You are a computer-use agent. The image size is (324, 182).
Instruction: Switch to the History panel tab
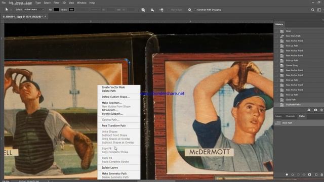pos(279,24)
